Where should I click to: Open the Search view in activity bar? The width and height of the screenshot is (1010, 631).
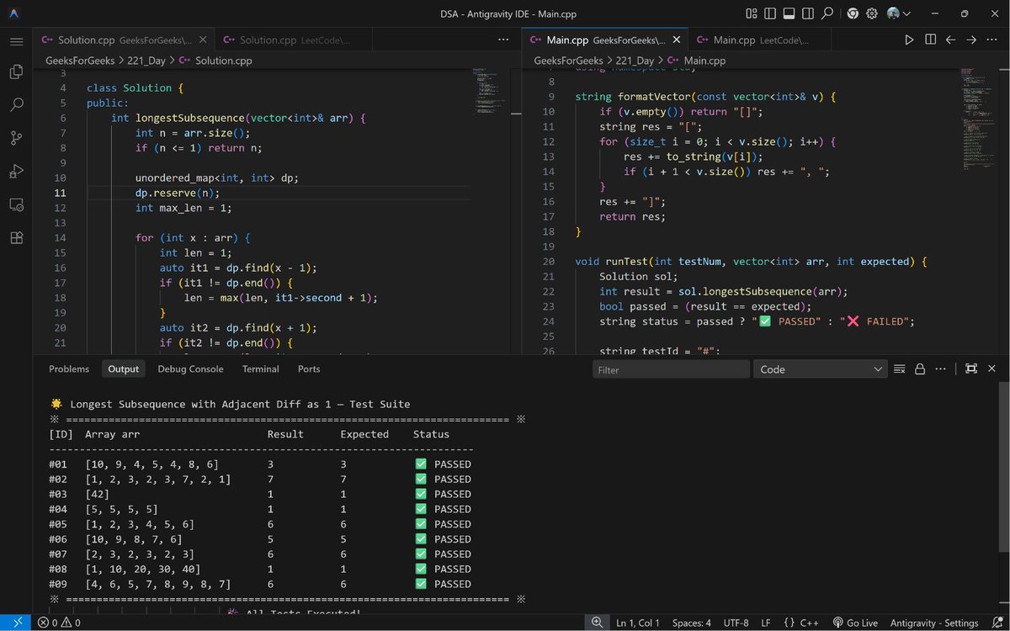[16, 105]
